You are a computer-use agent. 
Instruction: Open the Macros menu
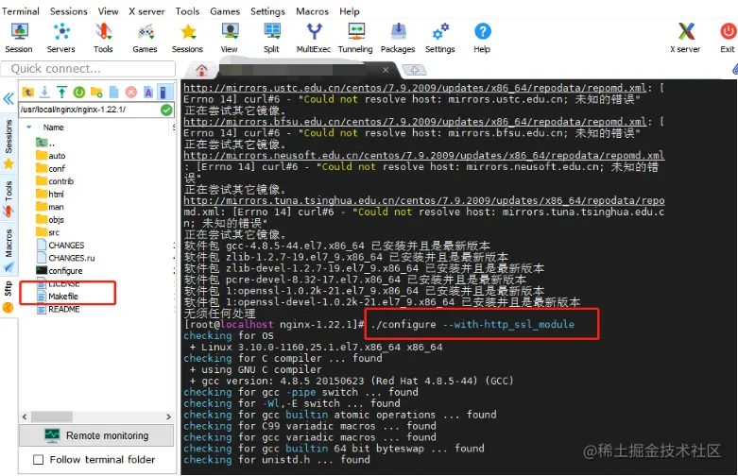(x=312, y=11)
